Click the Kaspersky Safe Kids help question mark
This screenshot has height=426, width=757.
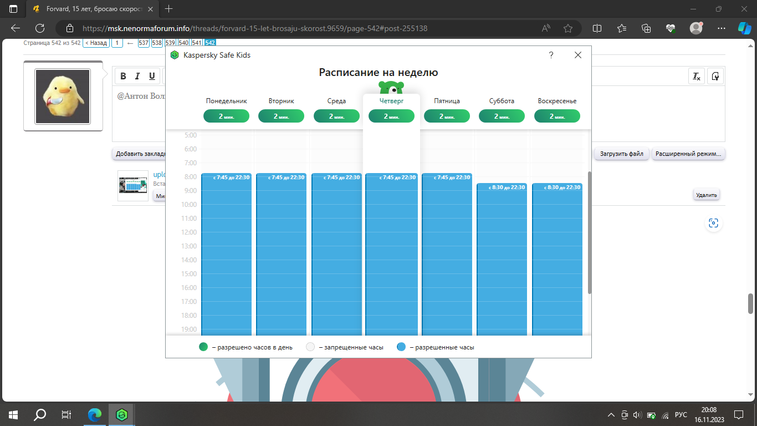click(x=551, y=55)
